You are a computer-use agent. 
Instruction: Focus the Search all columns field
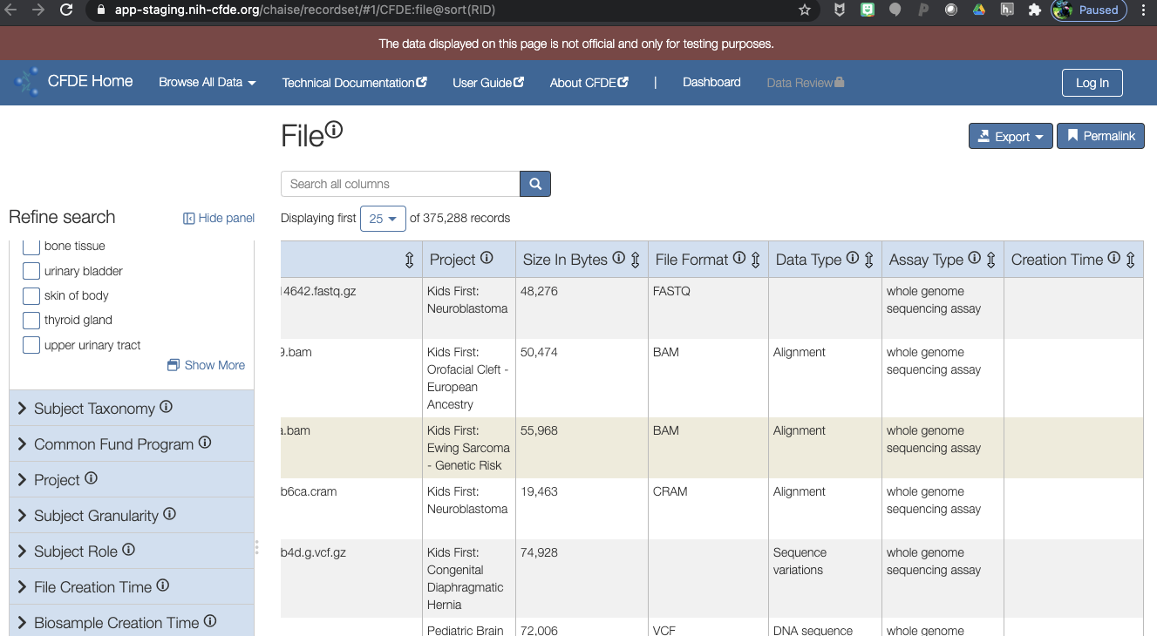pos(400,184)
